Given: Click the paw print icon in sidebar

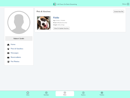Looking at the screenshot, I should coord(8,49).
